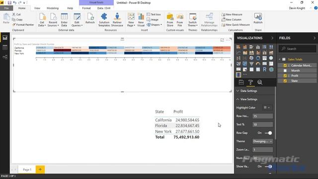Viewport: 318px width, 179px height.
Task: Select the pie chart visualization
Action: click(x=251, y=58)
